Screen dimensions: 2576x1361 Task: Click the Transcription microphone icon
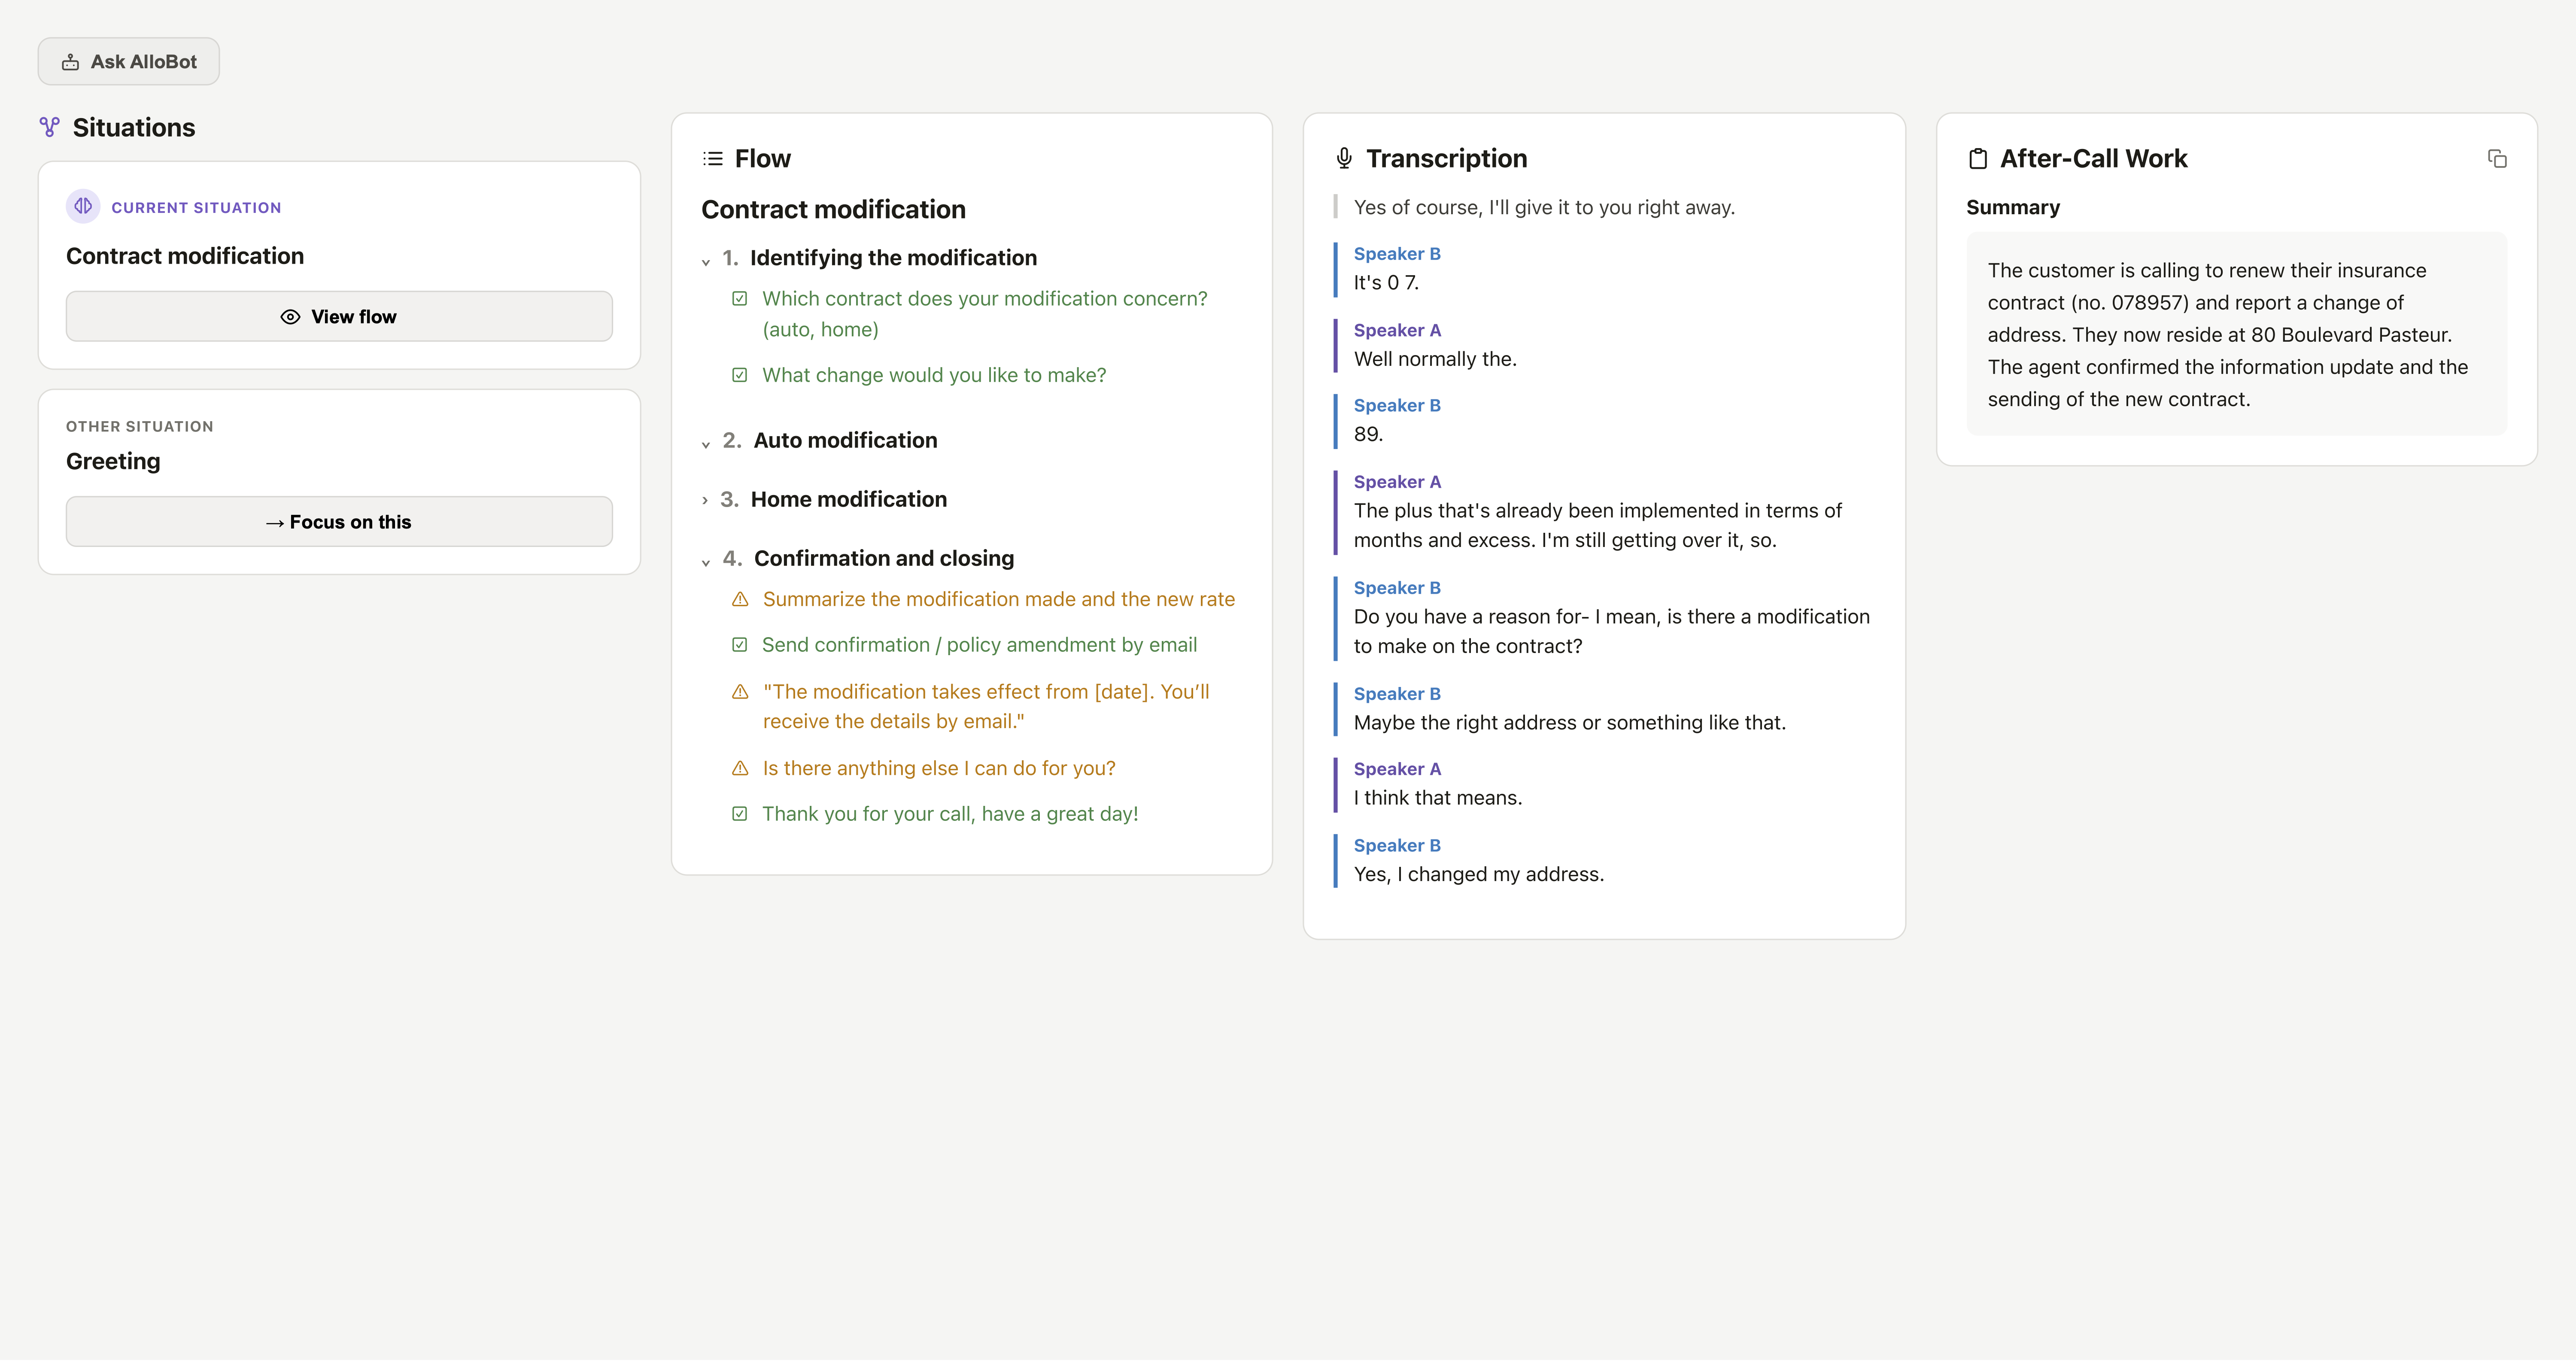pos(1344,158)
